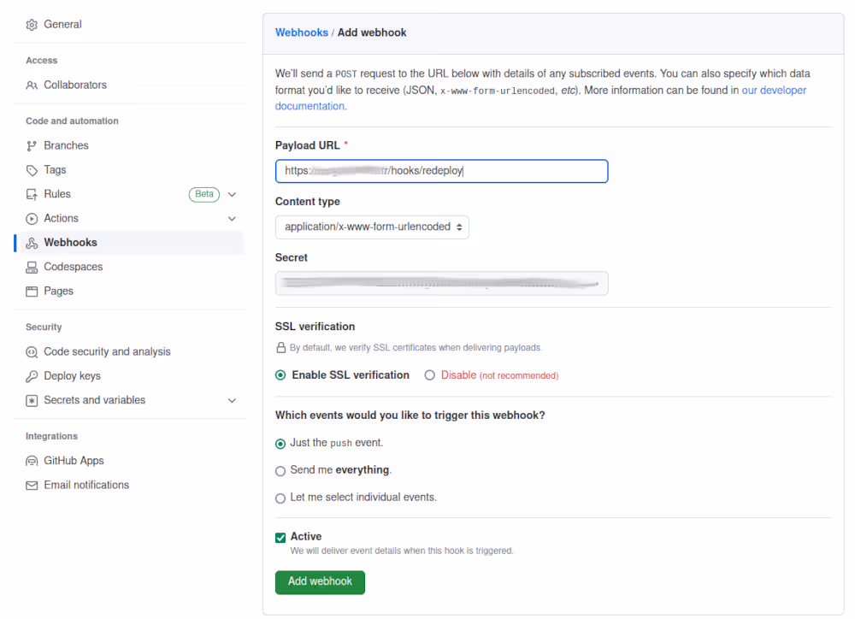
Task: Click the Branches git-branch icon
Action: (x=32, y=146)
